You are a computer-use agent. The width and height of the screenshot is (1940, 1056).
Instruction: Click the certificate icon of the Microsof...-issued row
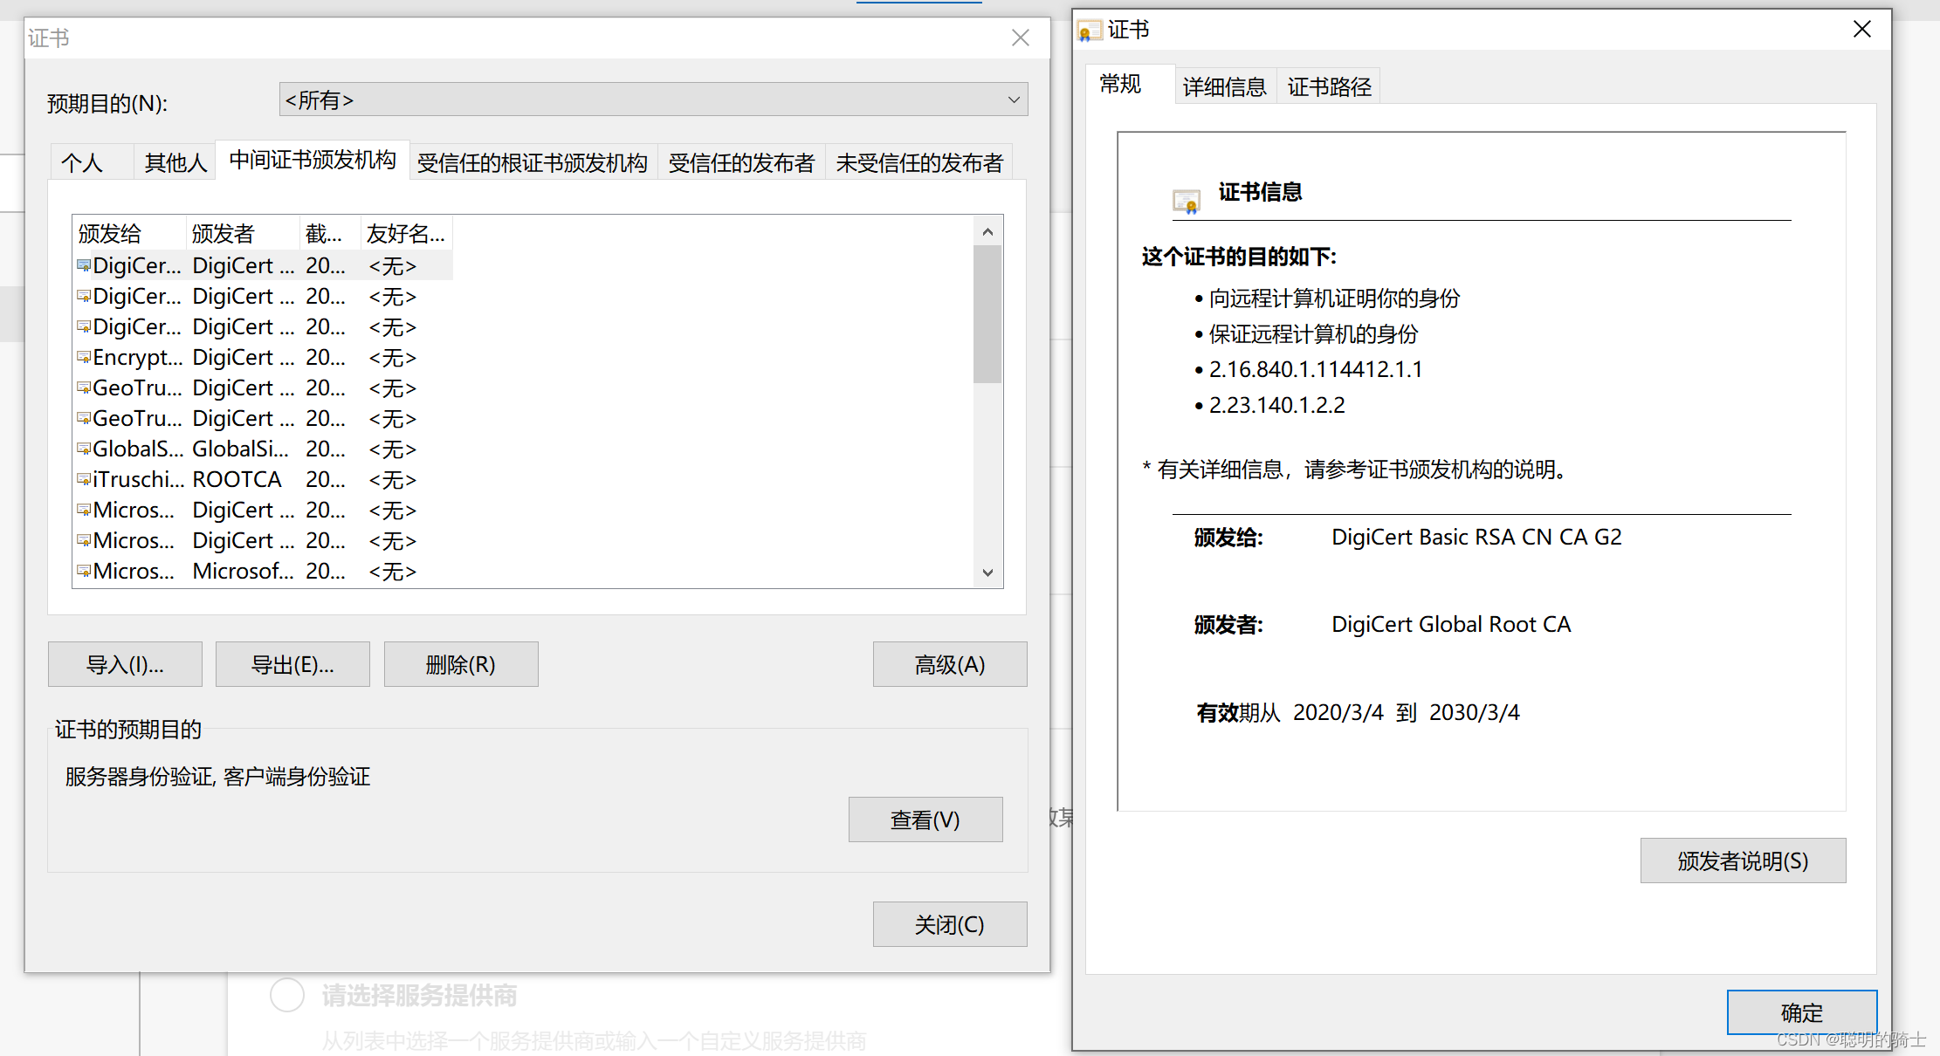tap(84, 571)
